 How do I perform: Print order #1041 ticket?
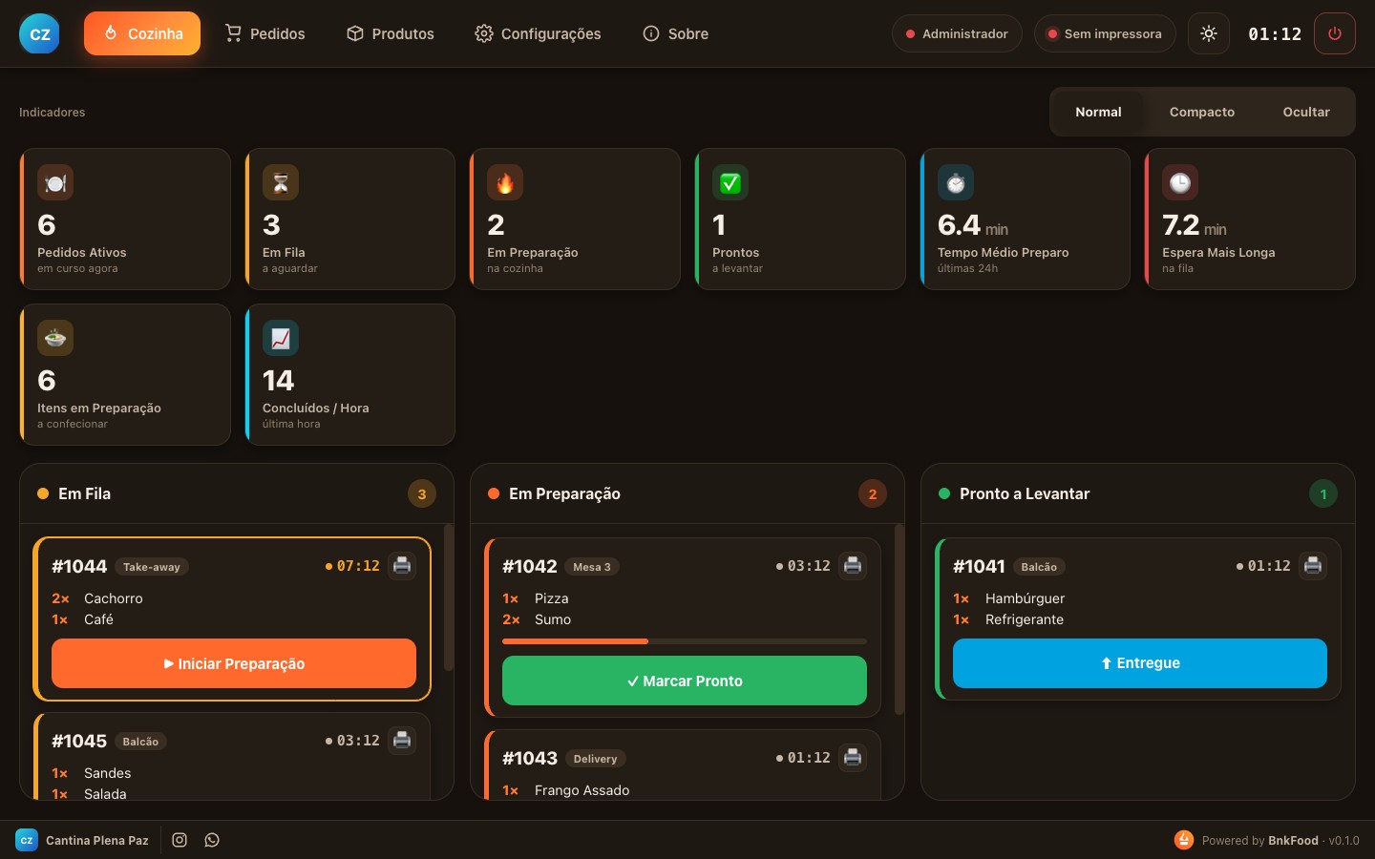coord(1313,565)
